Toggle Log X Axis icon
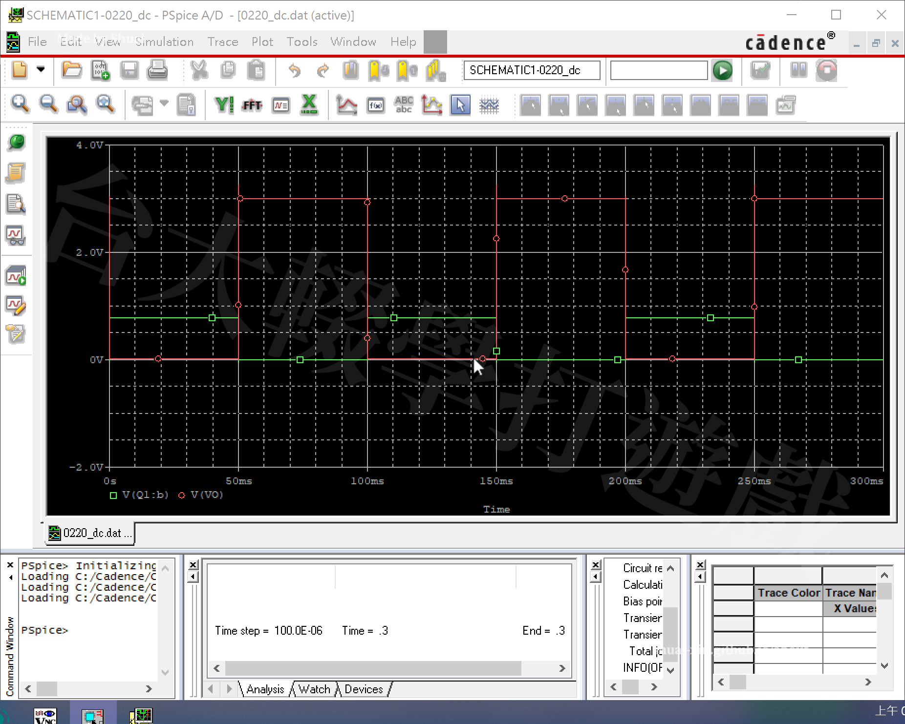This screenshot has height=724, width=905. [309, 104]
